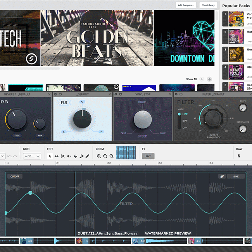
Task: Close the Vinyl Stop effect panel
Action: pyautogui.click(x=170, y=94)
